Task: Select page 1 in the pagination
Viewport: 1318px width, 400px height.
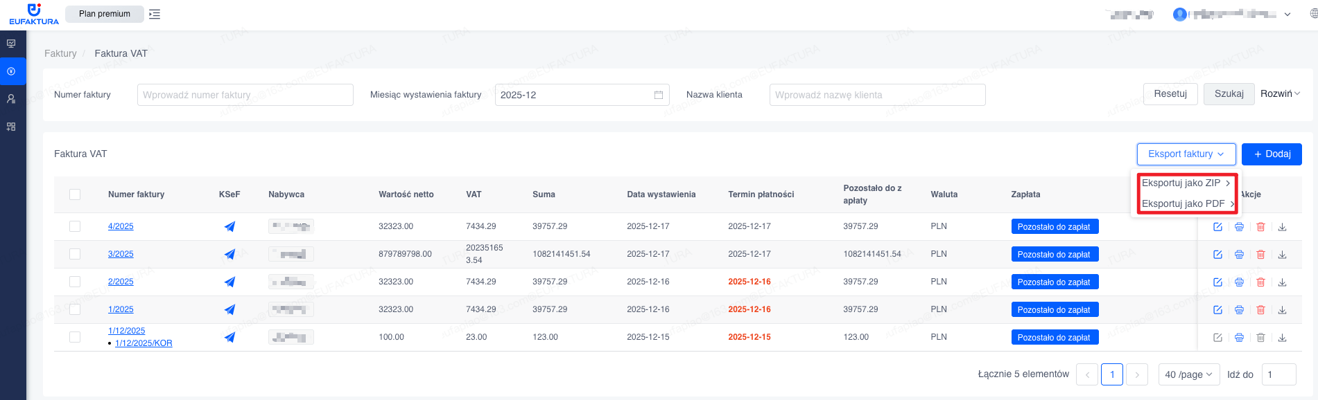Action: click(1112, 374)
